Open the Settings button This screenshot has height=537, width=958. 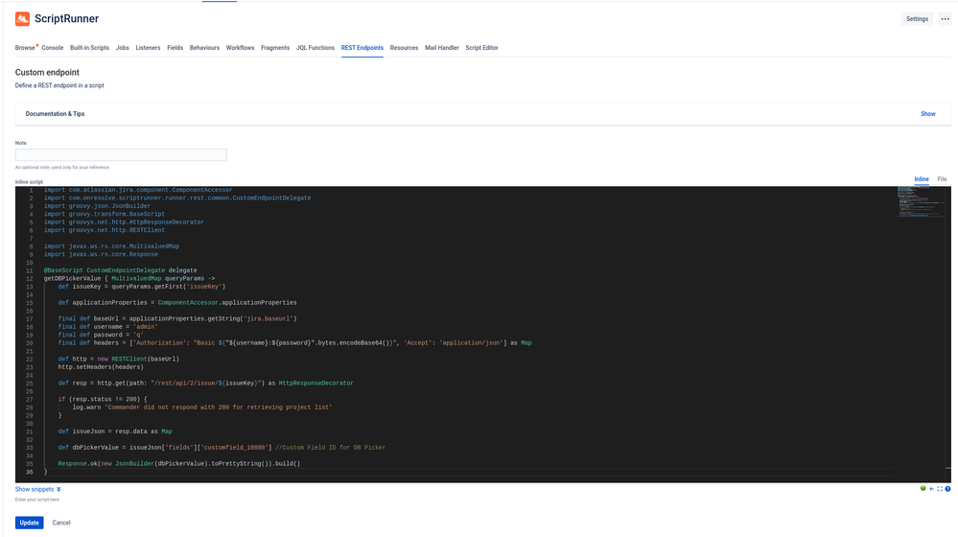(x=917, y=19)
